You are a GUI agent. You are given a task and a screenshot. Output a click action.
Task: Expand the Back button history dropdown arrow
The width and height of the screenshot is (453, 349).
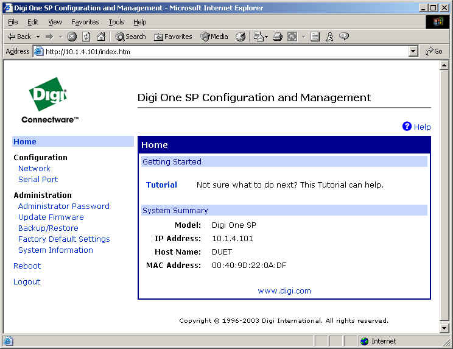coord(38,37)
